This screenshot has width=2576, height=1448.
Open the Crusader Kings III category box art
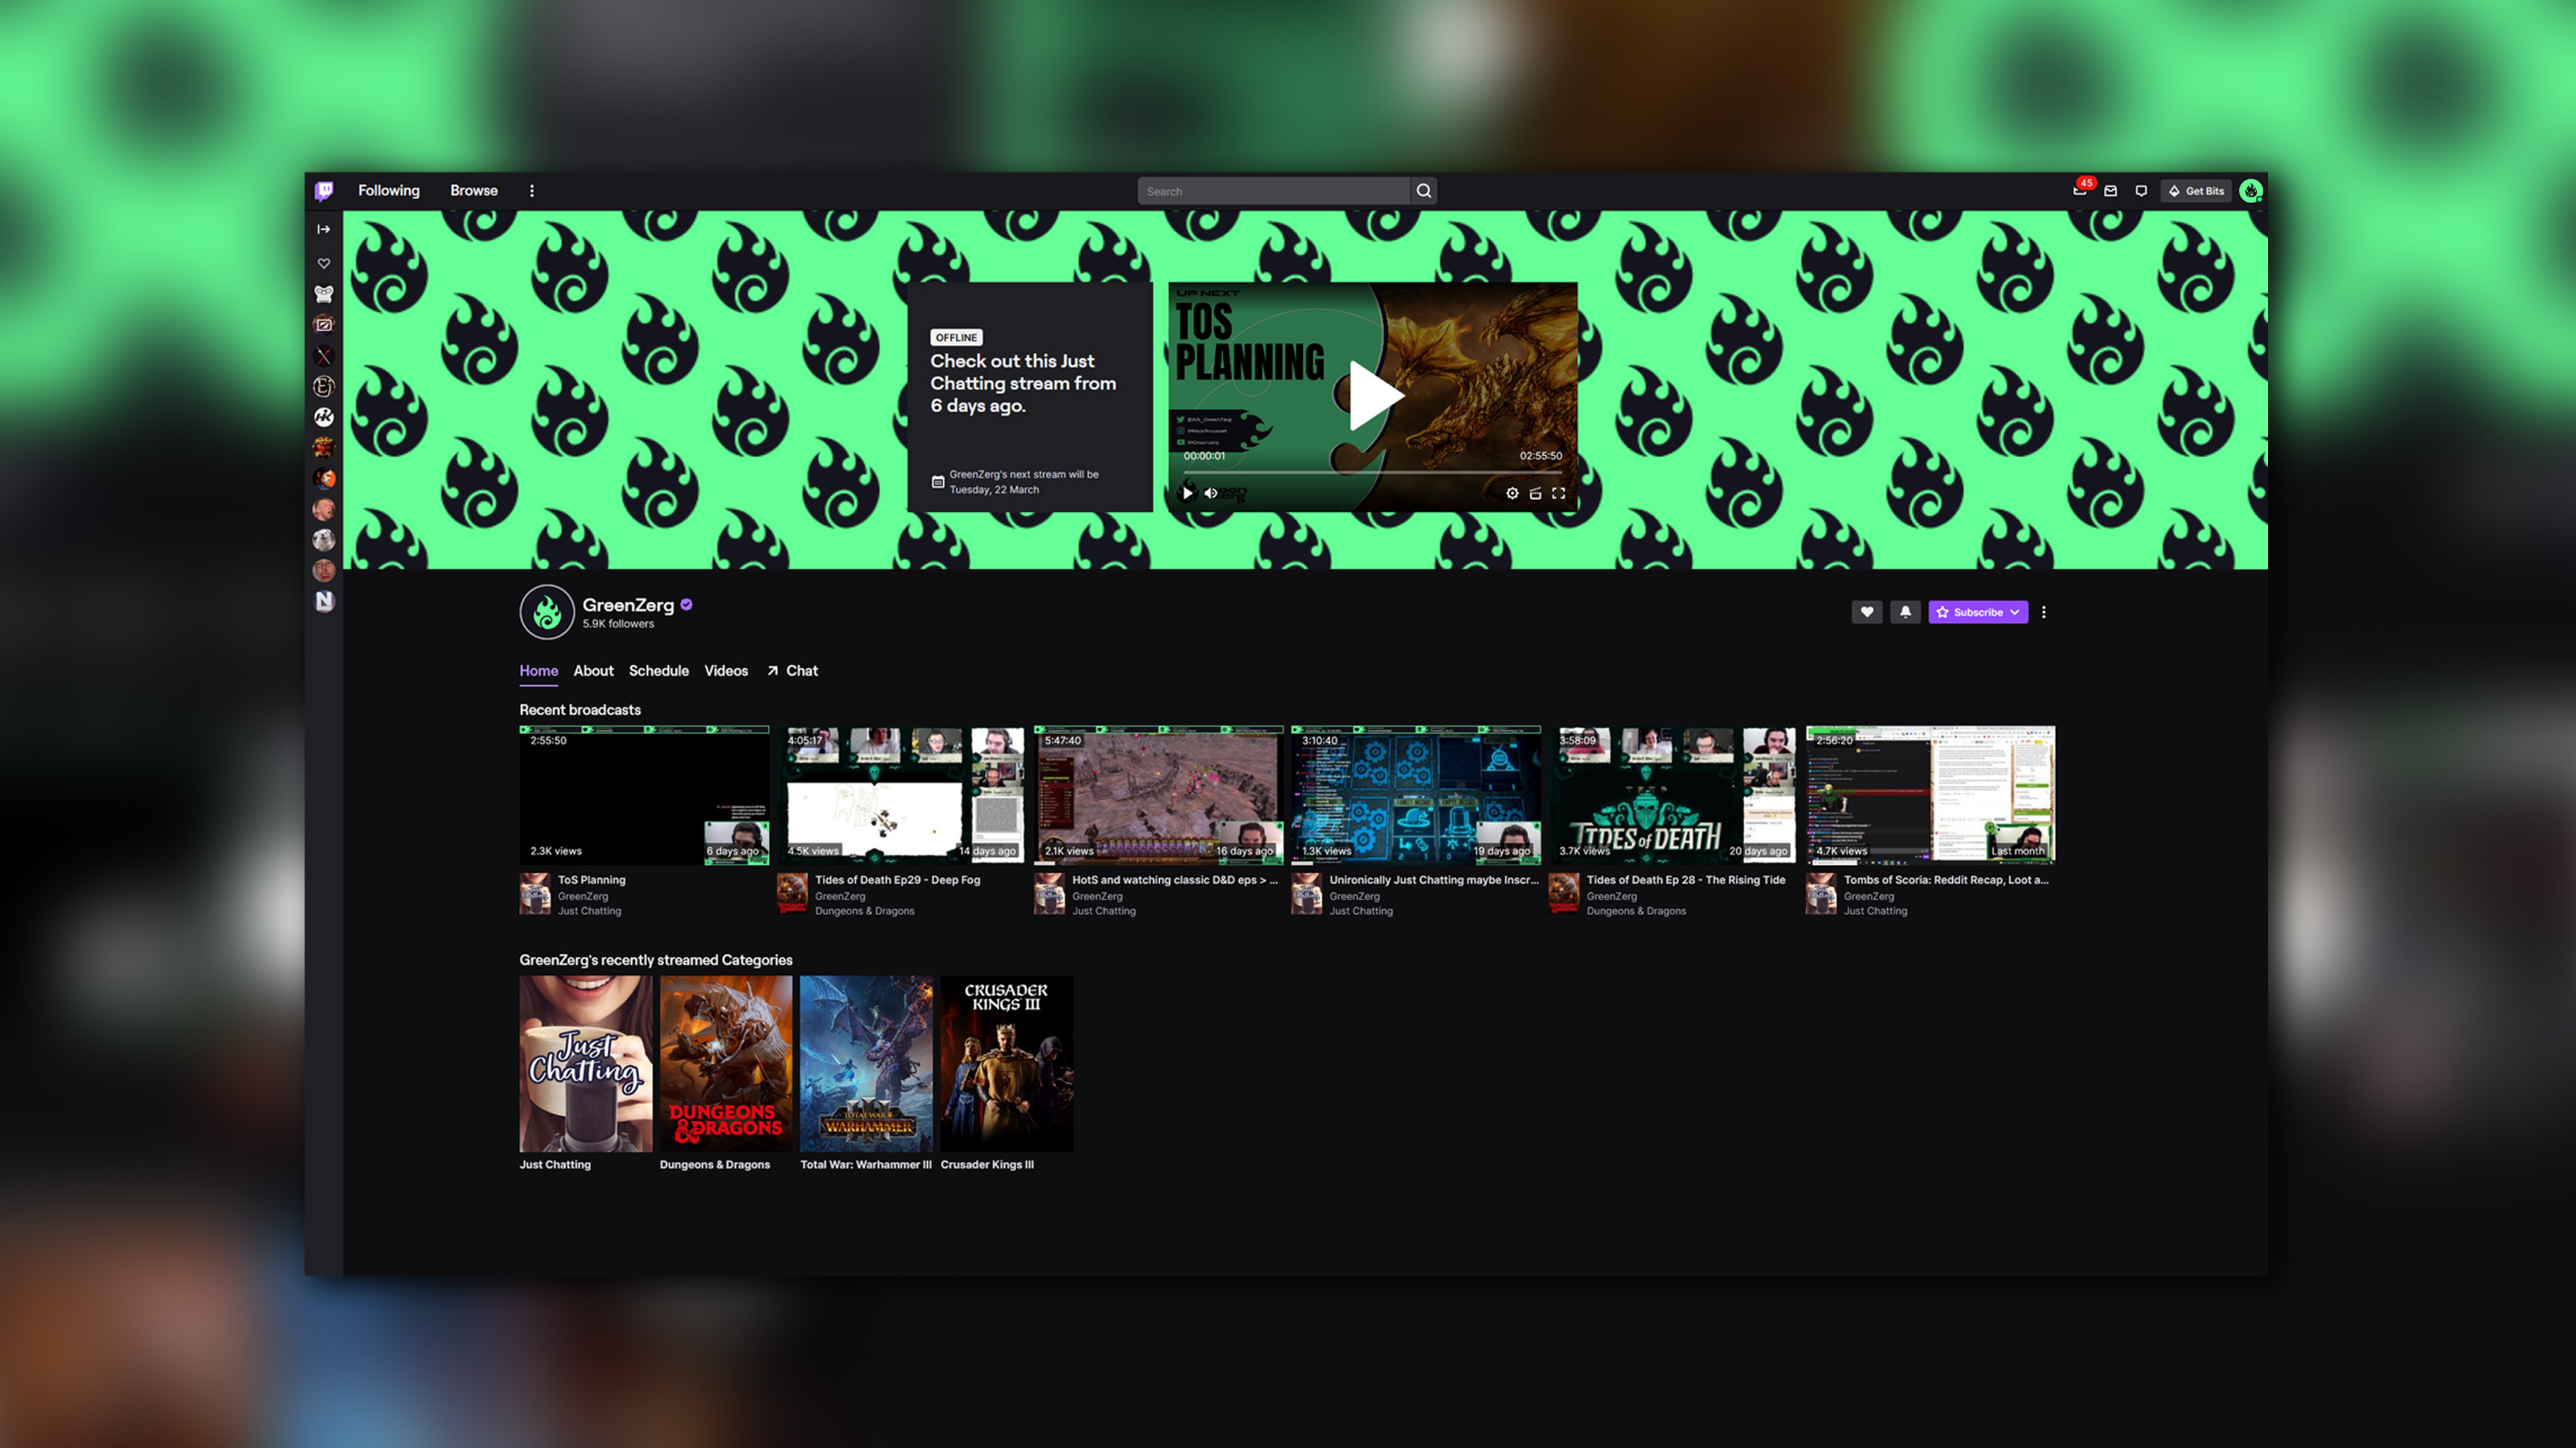1007,1063
